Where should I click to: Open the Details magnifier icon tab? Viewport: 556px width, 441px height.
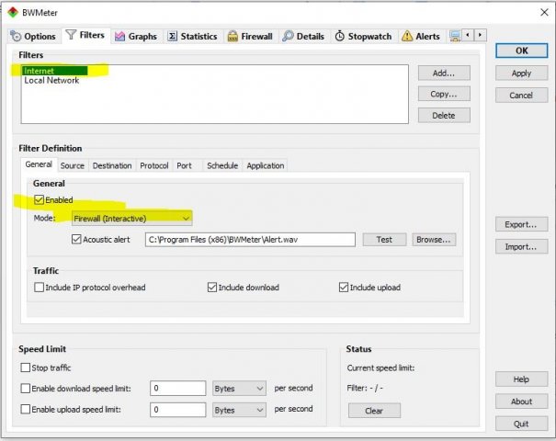(x=289, y=37)
